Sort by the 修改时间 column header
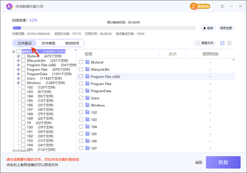 point(210,54)
